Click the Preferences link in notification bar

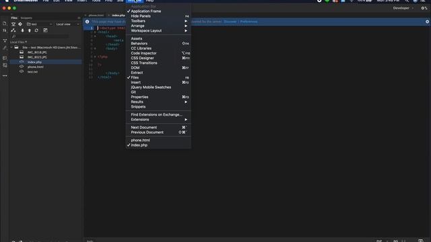coord(248,22)
